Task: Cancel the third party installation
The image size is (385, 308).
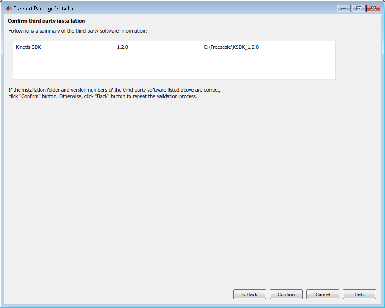Action: tap(323, 294)
